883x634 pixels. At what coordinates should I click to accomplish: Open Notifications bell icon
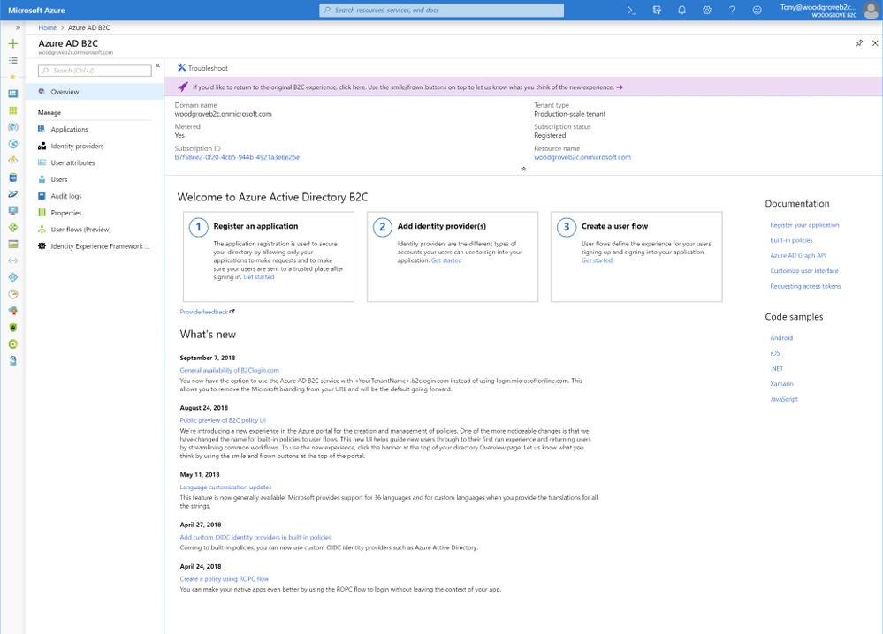tap(682, 10)
